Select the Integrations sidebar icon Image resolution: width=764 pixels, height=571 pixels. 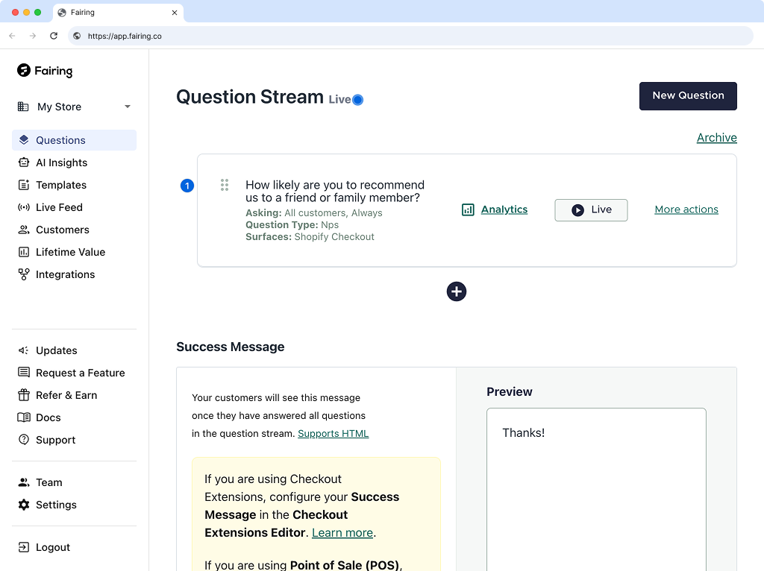coord(25,274)
